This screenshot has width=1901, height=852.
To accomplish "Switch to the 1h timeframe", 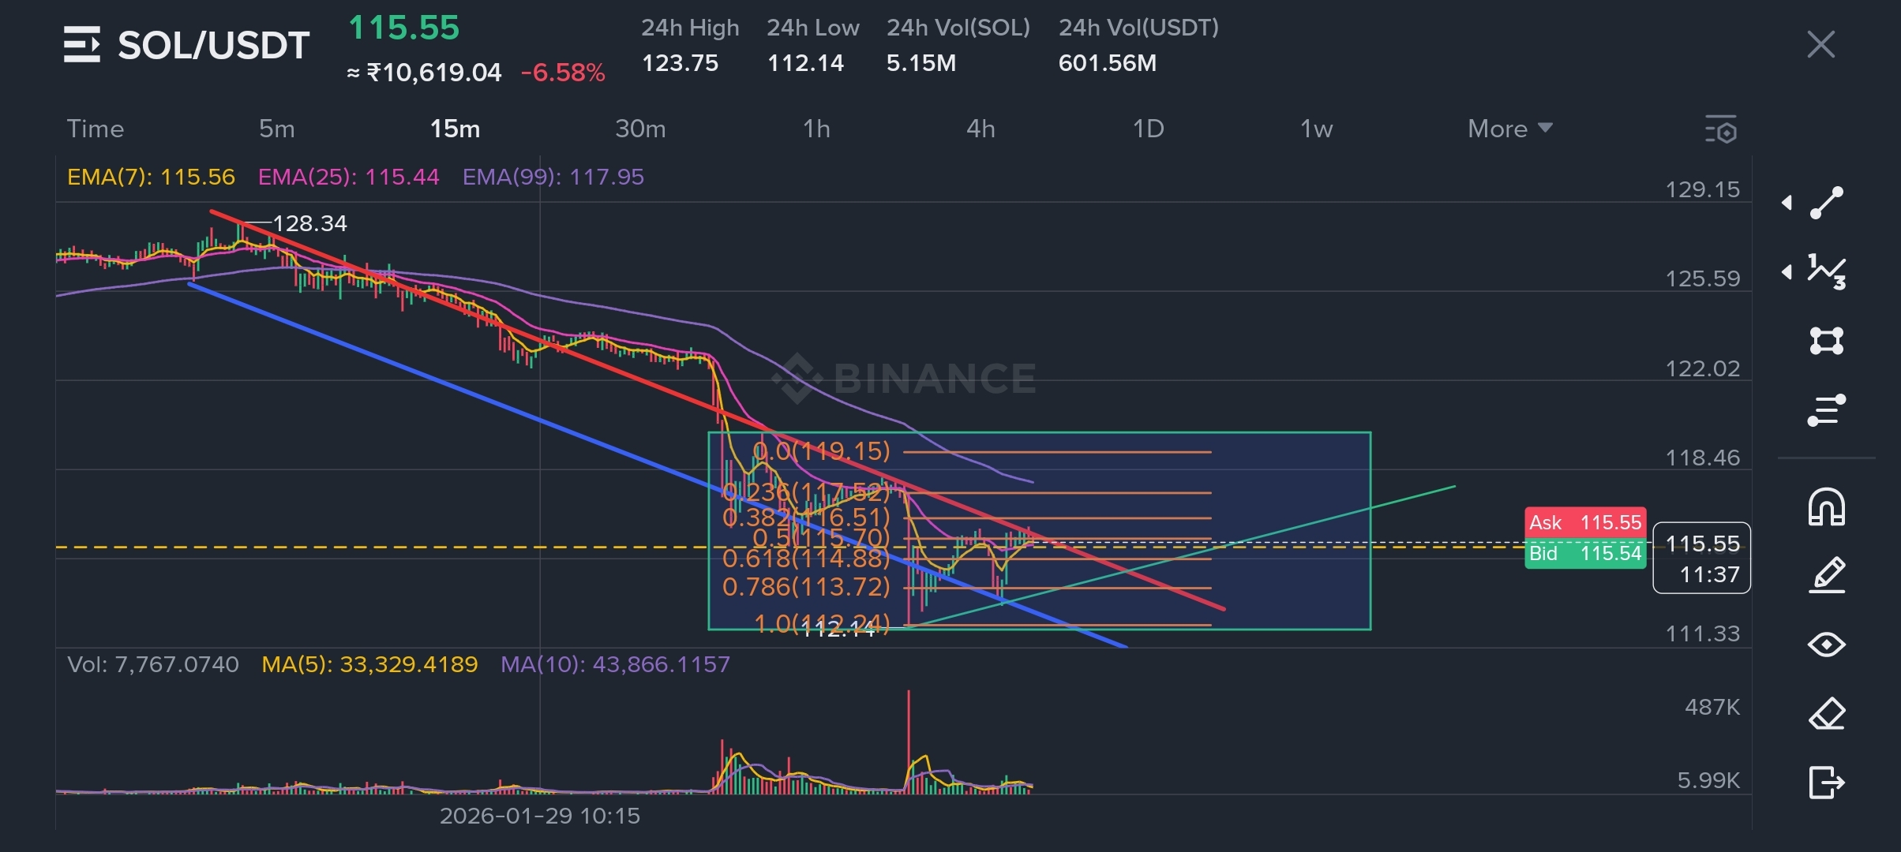I will 816,129.
